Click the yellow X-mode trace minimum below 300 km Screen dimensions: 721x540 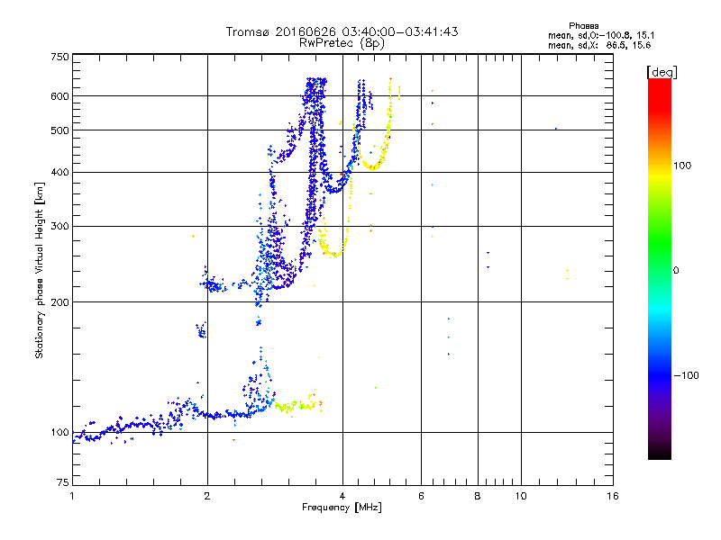334,255
